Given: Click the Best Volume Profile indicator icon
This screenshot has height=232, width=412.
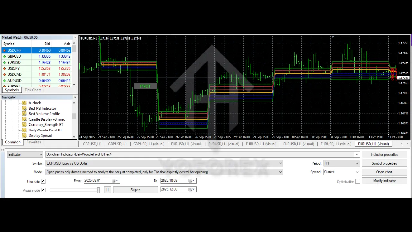Looking at the screenshot, I should tap(24, 114).
